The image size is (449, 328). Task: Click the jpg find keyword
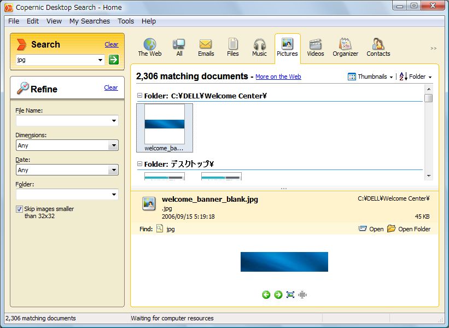[x=171, y=229]
